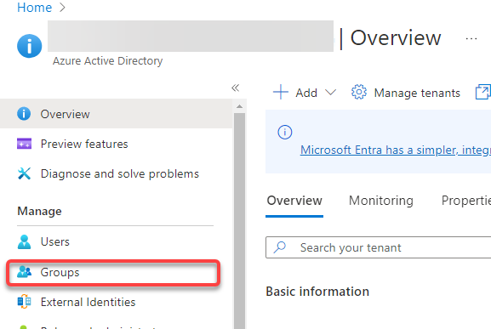The image size is (491, 329).
Task: Switch to the Properties tab
Action: 466,201
